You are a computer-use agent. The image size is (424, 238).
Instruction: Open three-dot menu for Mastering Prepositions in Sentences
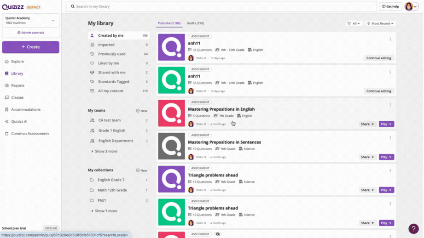click(x=390, y=138)
